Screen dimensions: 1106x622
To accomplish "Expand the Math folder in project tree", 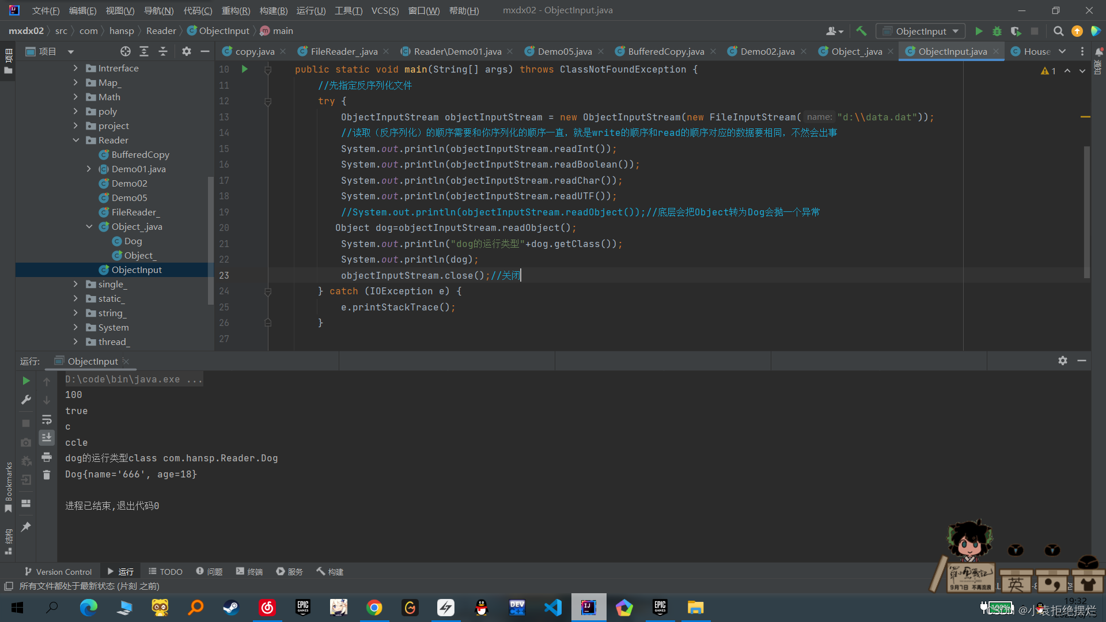I will coord(75,97).
